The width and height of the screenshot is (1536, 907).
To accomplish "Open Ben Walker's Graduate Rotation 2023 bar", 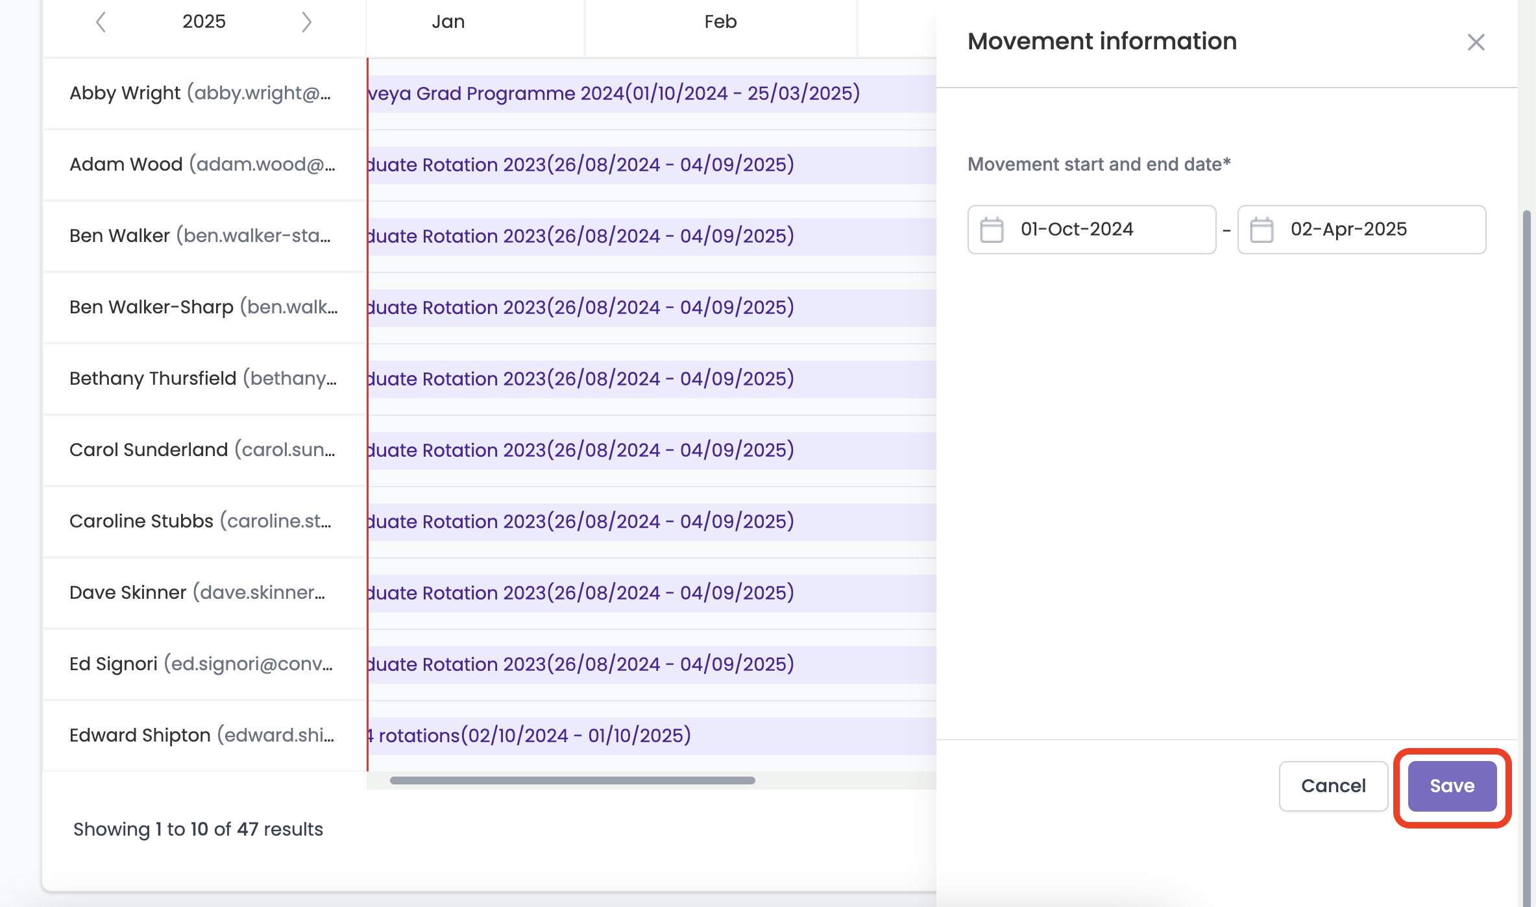I will 652,237.
